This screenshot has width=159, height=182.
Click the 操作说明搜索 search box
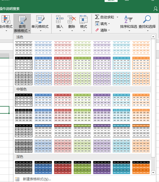[10, 9]
